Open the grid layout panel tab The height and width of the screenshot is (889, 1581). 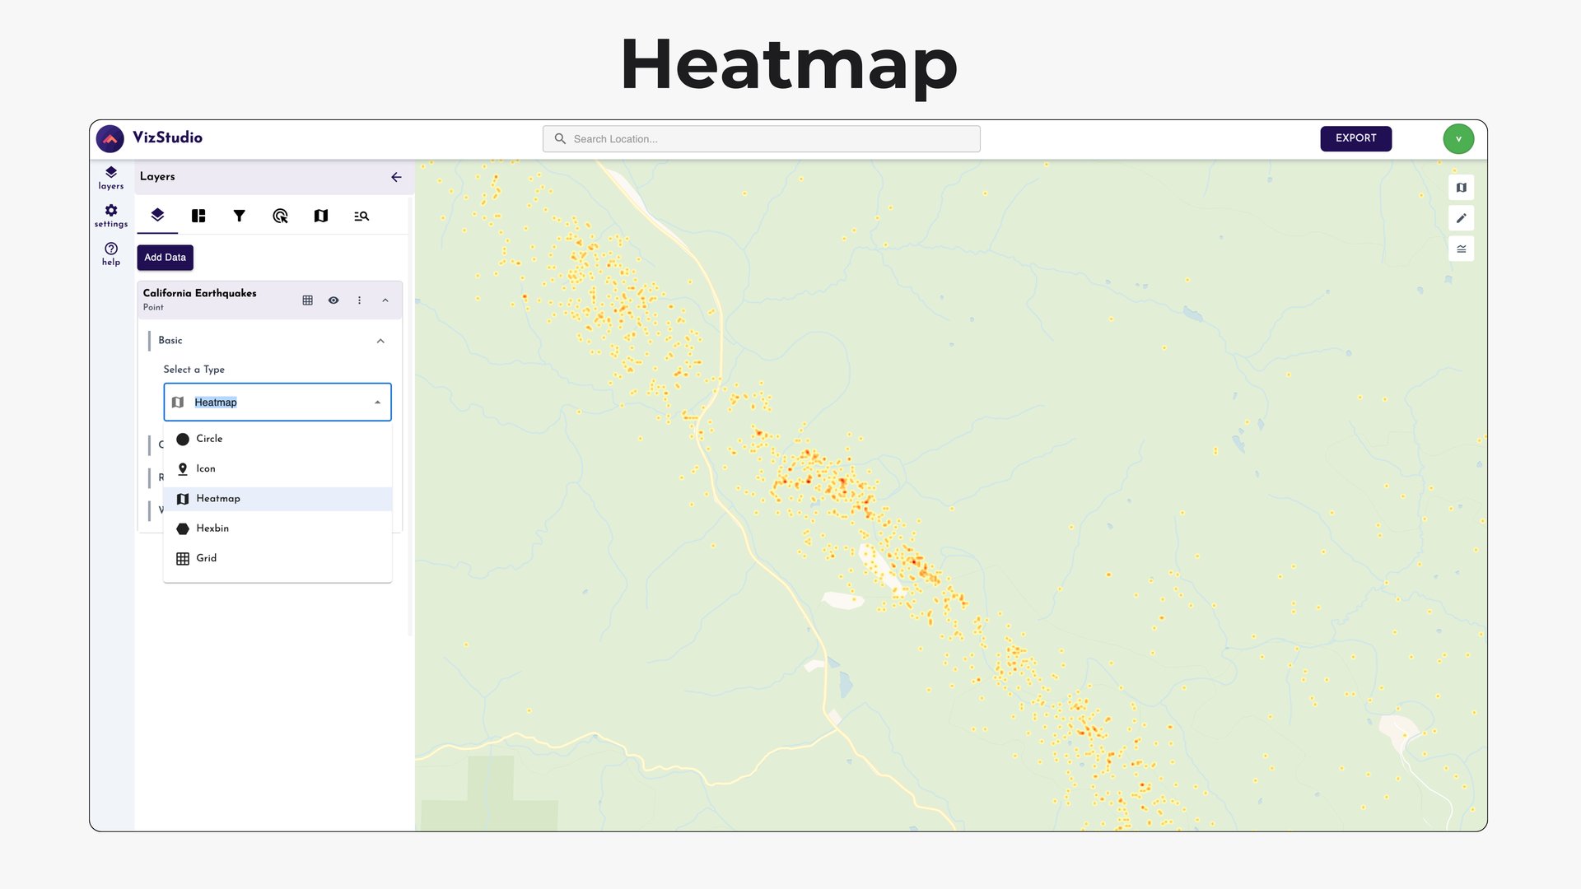198,216
